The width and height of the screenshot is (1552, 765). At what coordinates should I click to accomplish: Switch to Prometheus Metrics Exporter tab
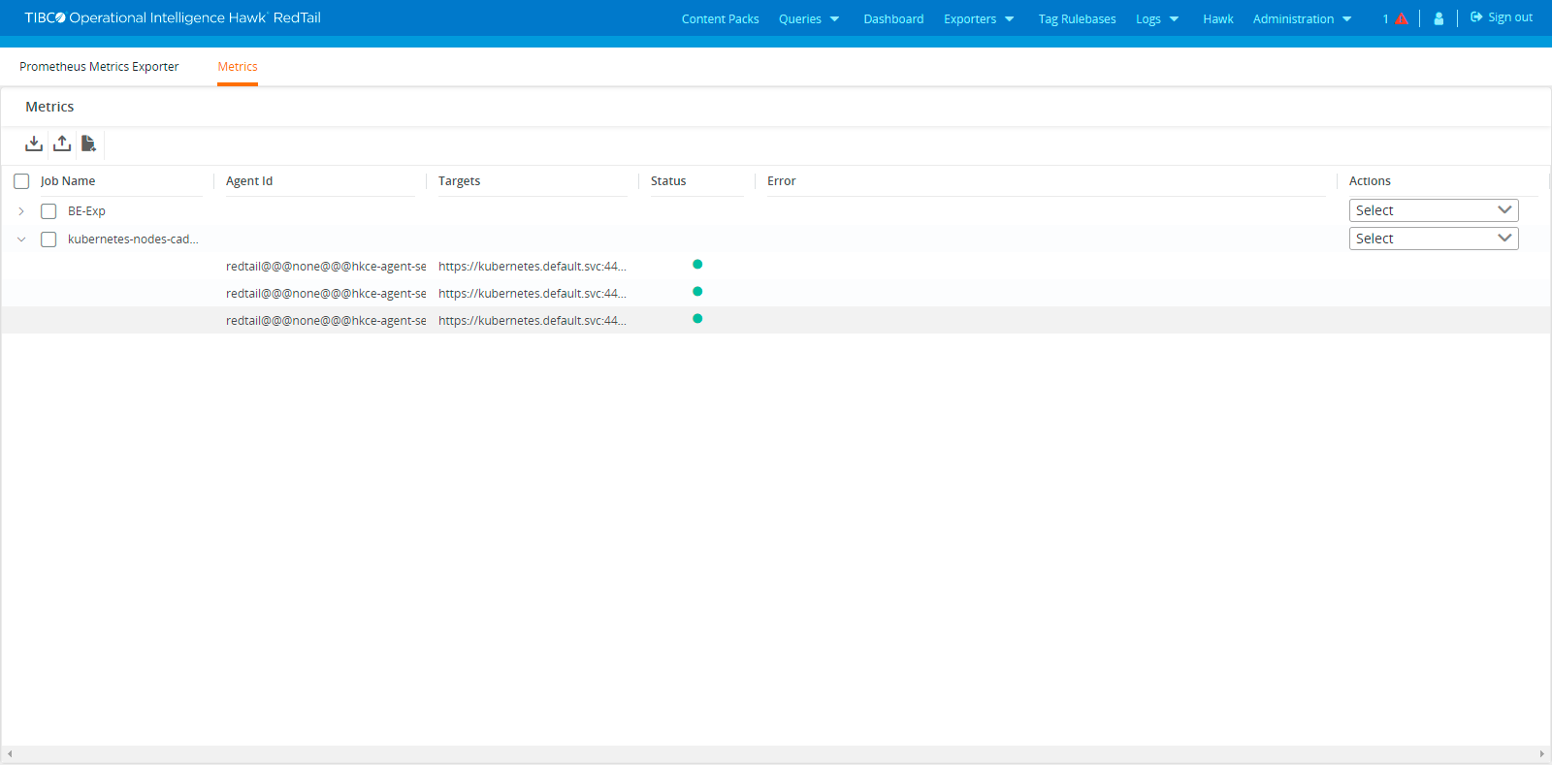[x=99, y=67]
